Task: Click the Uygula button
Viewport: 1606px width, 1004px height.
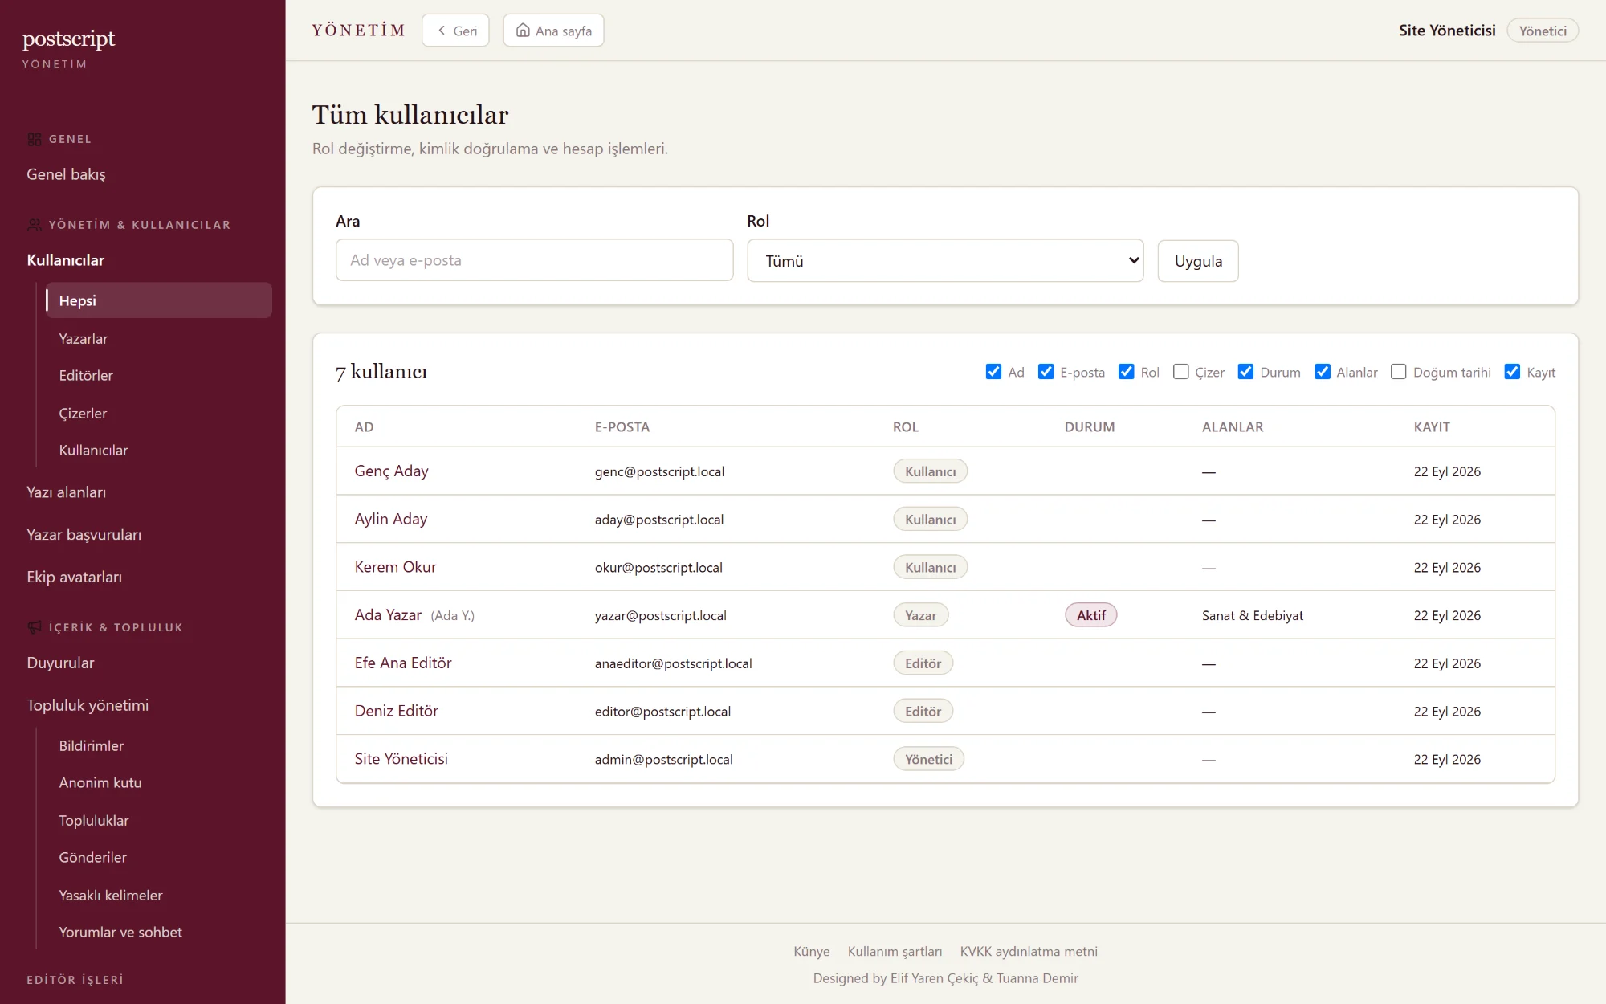Action: [1198, 261]
